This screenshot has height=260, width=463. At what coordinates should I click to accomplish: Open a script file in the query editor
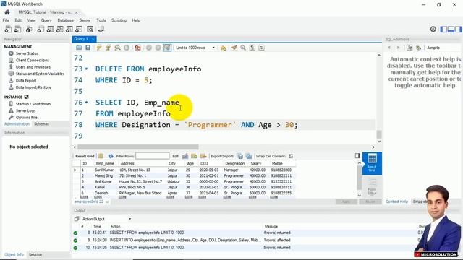pyautogui.click(x=79, y=48)
